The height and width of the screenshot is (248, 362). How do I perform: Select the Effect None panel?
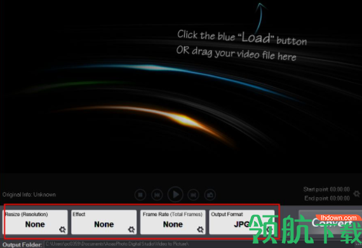[x=104, y=222]
